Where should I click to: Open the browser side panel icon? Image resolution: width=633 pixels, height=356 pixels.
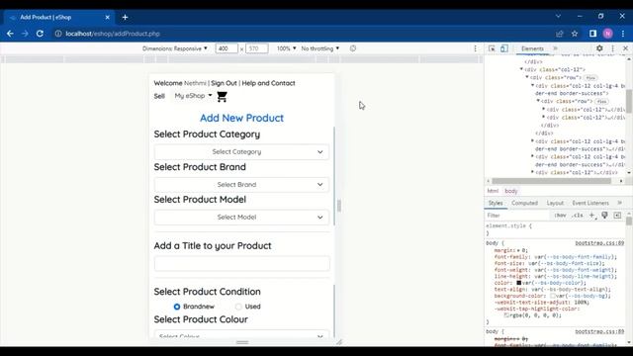(592, 34)
